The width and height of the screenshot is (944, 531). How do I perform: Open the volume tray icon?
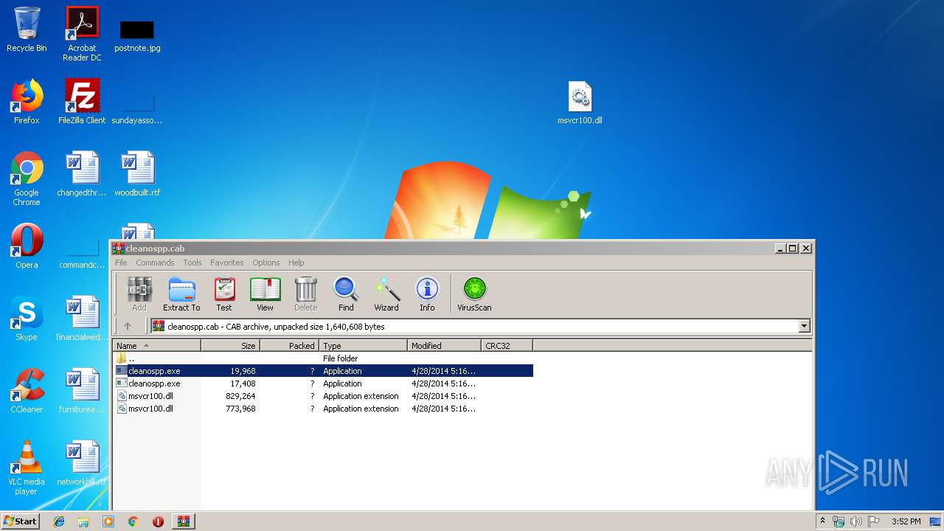(x=855, y=521)
